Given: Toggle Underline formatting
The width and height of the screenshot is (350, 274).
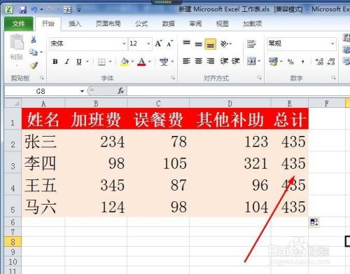Looking at the screenshot, I should 79,62.
